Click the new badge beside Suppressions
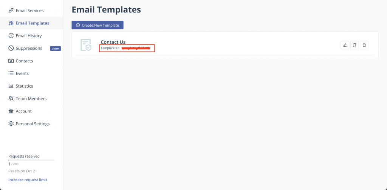Image resolution: width=387 pixels, height=190 pixels. tap(56, 49)
